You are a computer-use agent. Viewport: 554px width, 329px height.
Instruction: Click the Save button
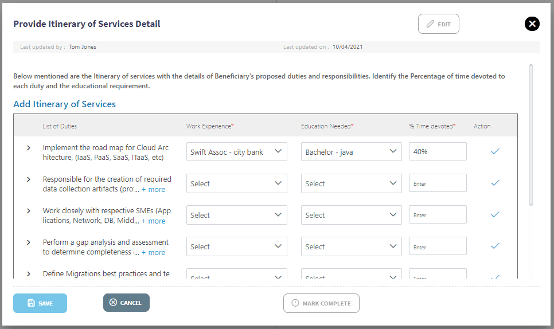40,303
